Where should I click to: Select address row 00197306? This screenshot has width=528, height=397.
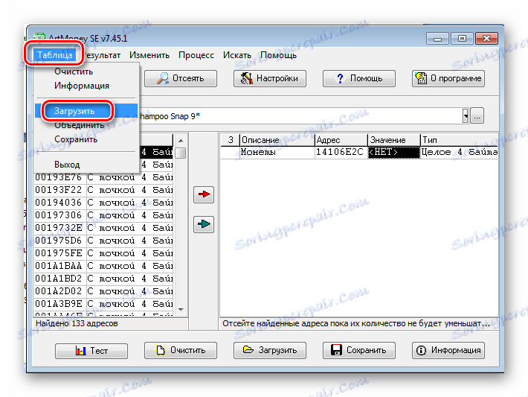[x=103, y=215]
